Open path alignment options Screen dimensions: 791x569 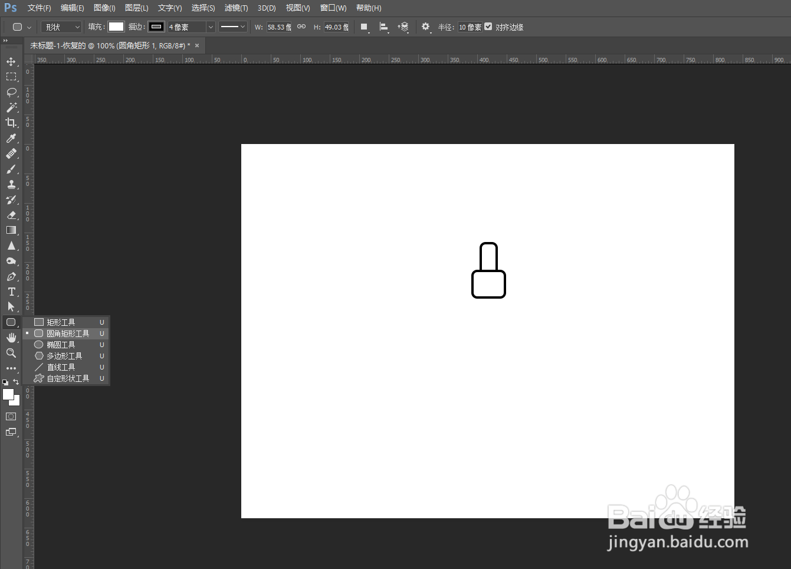click(384, 27)
